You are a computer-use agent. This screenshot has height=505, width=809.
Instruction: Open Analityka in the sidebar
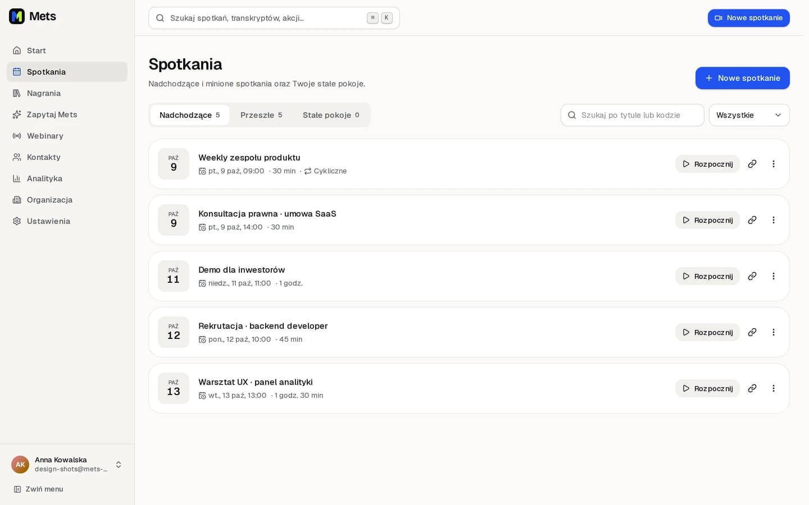click(67, 178)
